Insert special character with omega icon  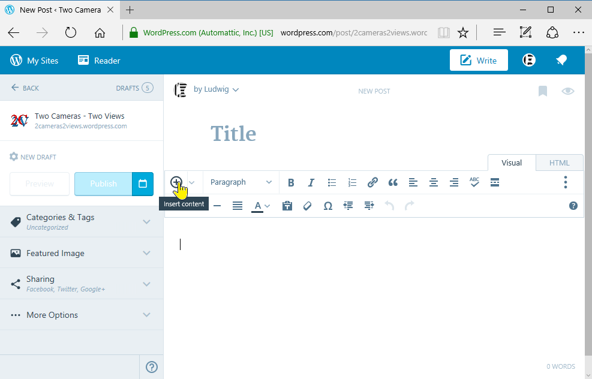pyautogui.click(x=327, y=206)
